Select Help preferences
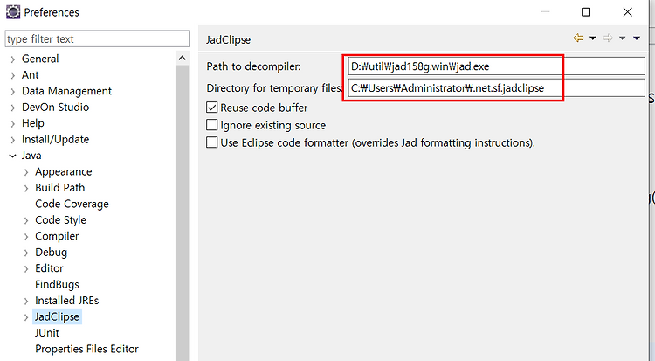 click(x=32, y=123)
